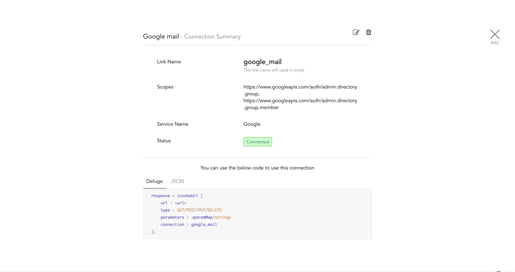Select the Deluge tab
This screenshot has width=515, height=272.
click(154, 181)
